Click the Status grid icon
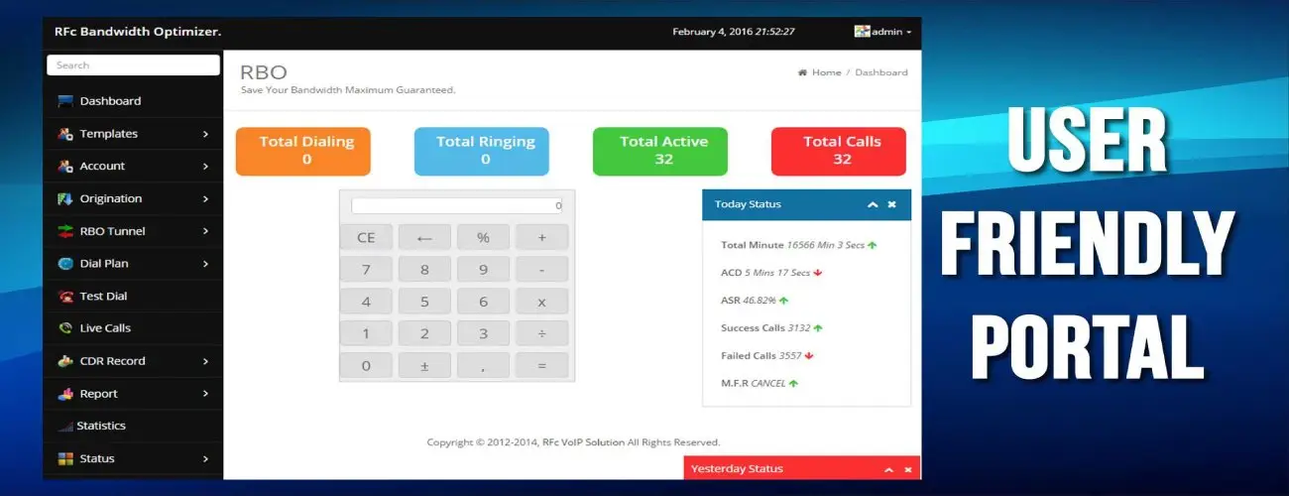This screenshot has width=1289, height=496. 65,458
